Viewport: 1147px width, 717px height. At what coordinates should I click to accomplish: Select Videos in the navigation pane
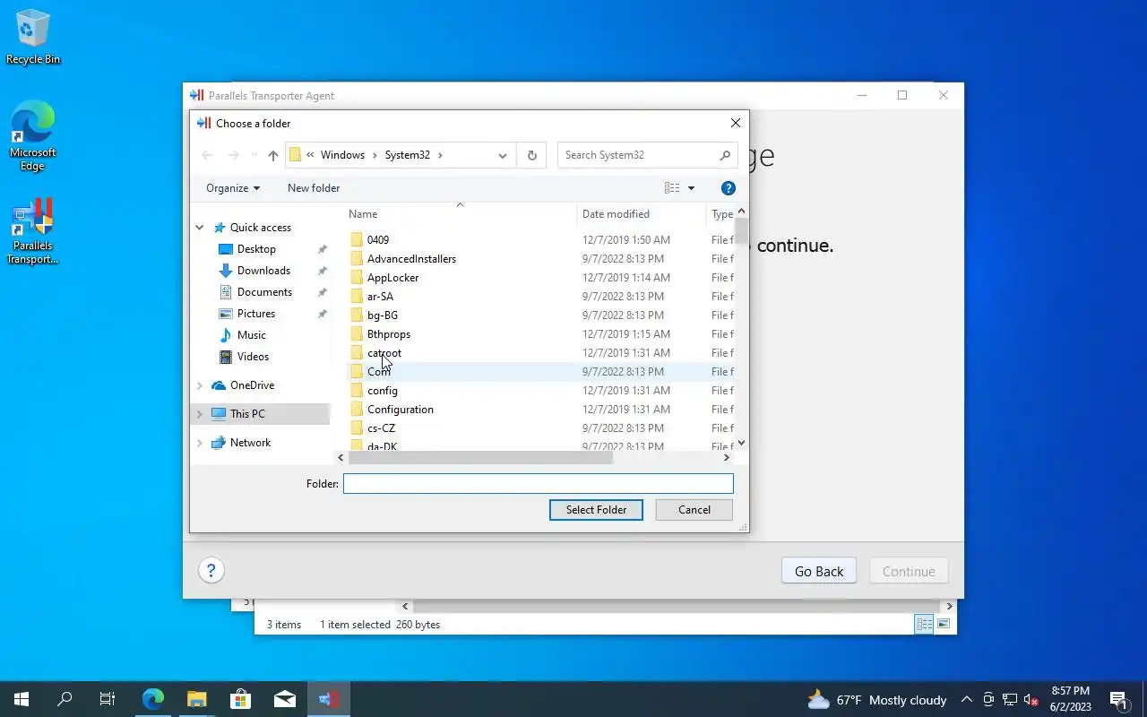click(x=253, y=357)
